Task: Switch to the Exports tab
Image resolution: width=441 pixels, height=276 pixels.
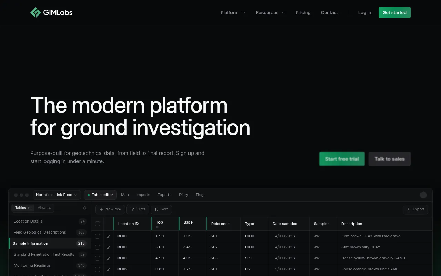Action: (164, 195)
